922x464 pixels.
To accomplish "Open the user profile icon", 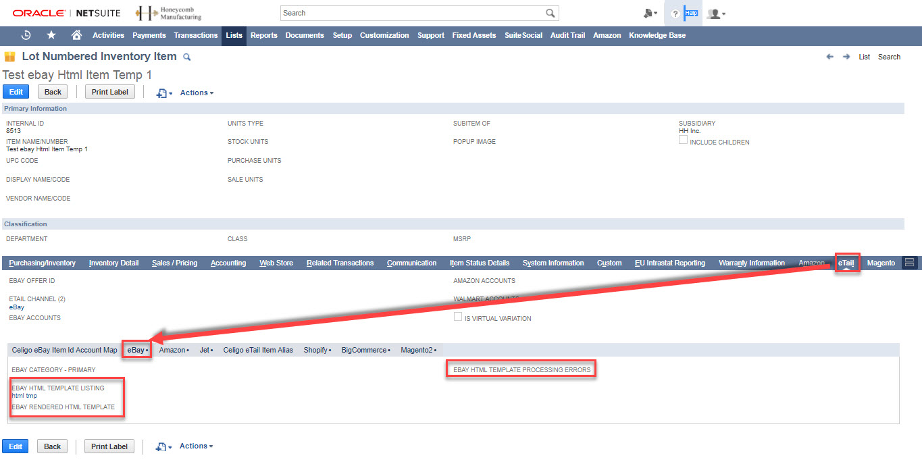I will pyautogui.click(x=716, y=14).
